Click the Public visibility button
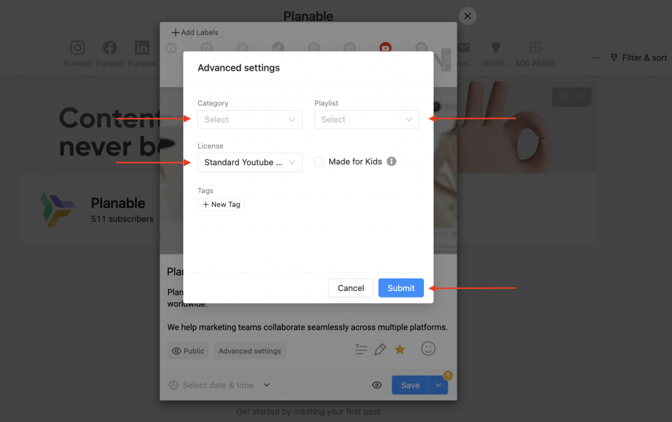Image resolution: width=672 pixels, height=422 pixels. tap(188, 351)
